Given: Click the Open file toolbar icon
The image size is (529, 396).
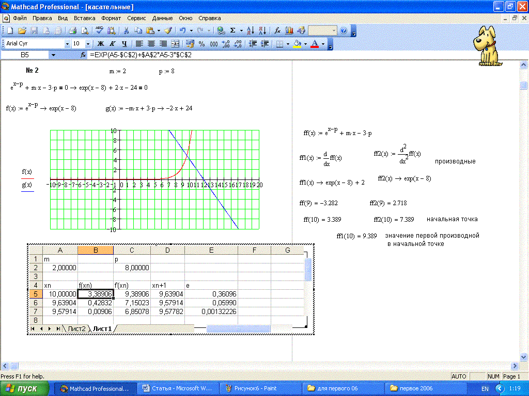Looking at the screenshot, I should click(22, 31).
